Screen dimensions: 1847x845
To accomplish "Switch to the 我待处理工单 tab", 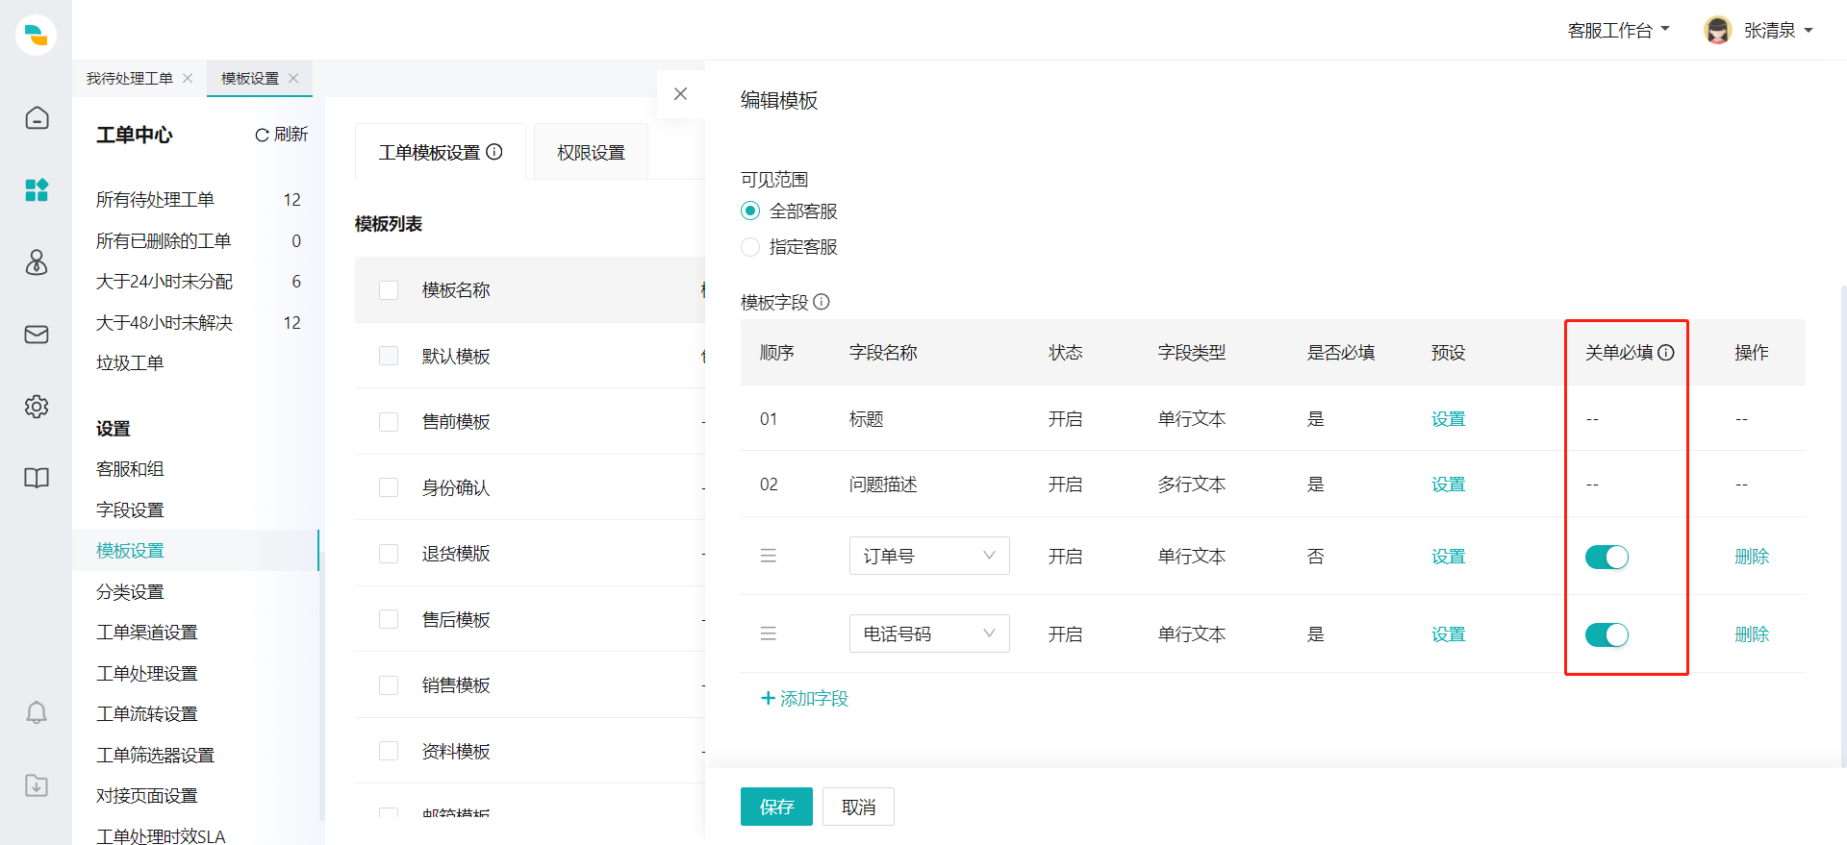I will point(130,78).
